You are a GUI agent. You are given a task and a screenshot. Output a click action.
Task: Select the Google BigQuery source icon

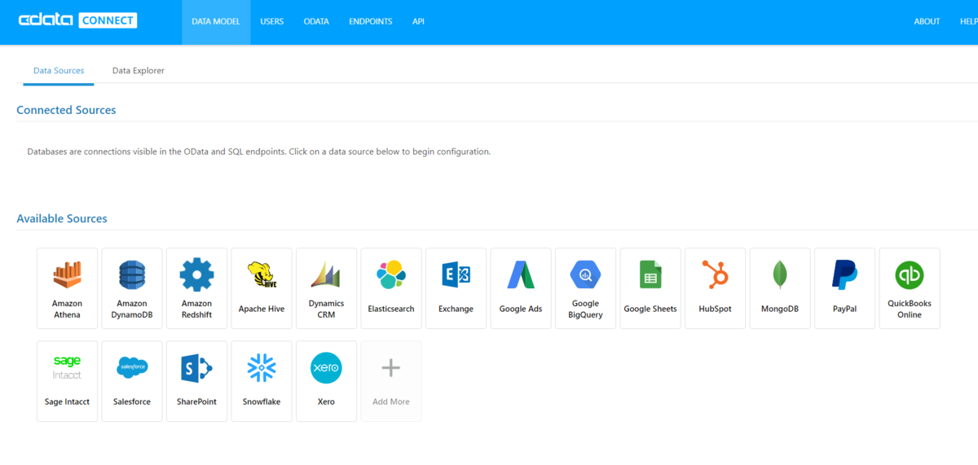(x=585, y=275)
